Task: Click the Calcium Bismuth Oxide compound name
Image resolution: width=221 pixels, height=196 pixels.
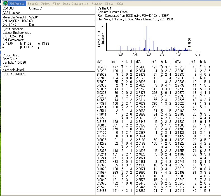Action: (112, 12)
